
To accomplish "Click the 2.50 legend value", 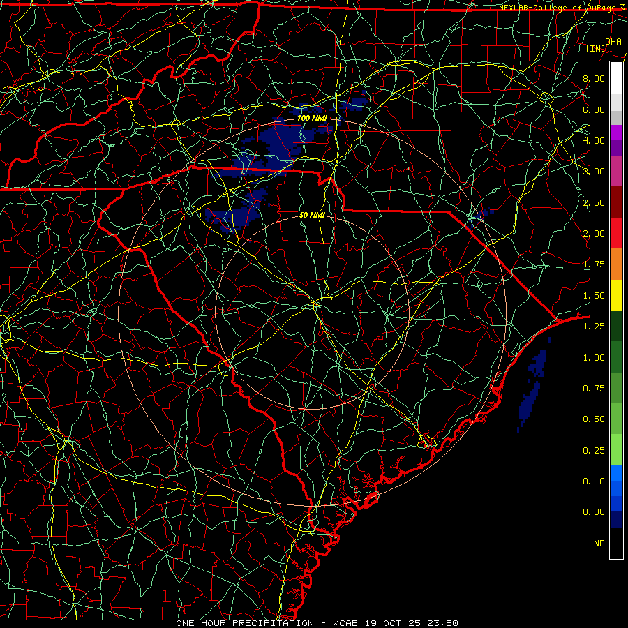I will point(594,202).
